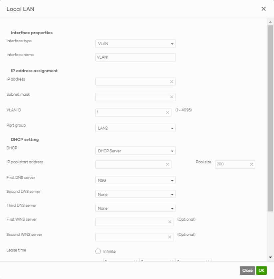Clear the IP address field
This screenshot has height=279, width=274.
click(x=172, y=82)
